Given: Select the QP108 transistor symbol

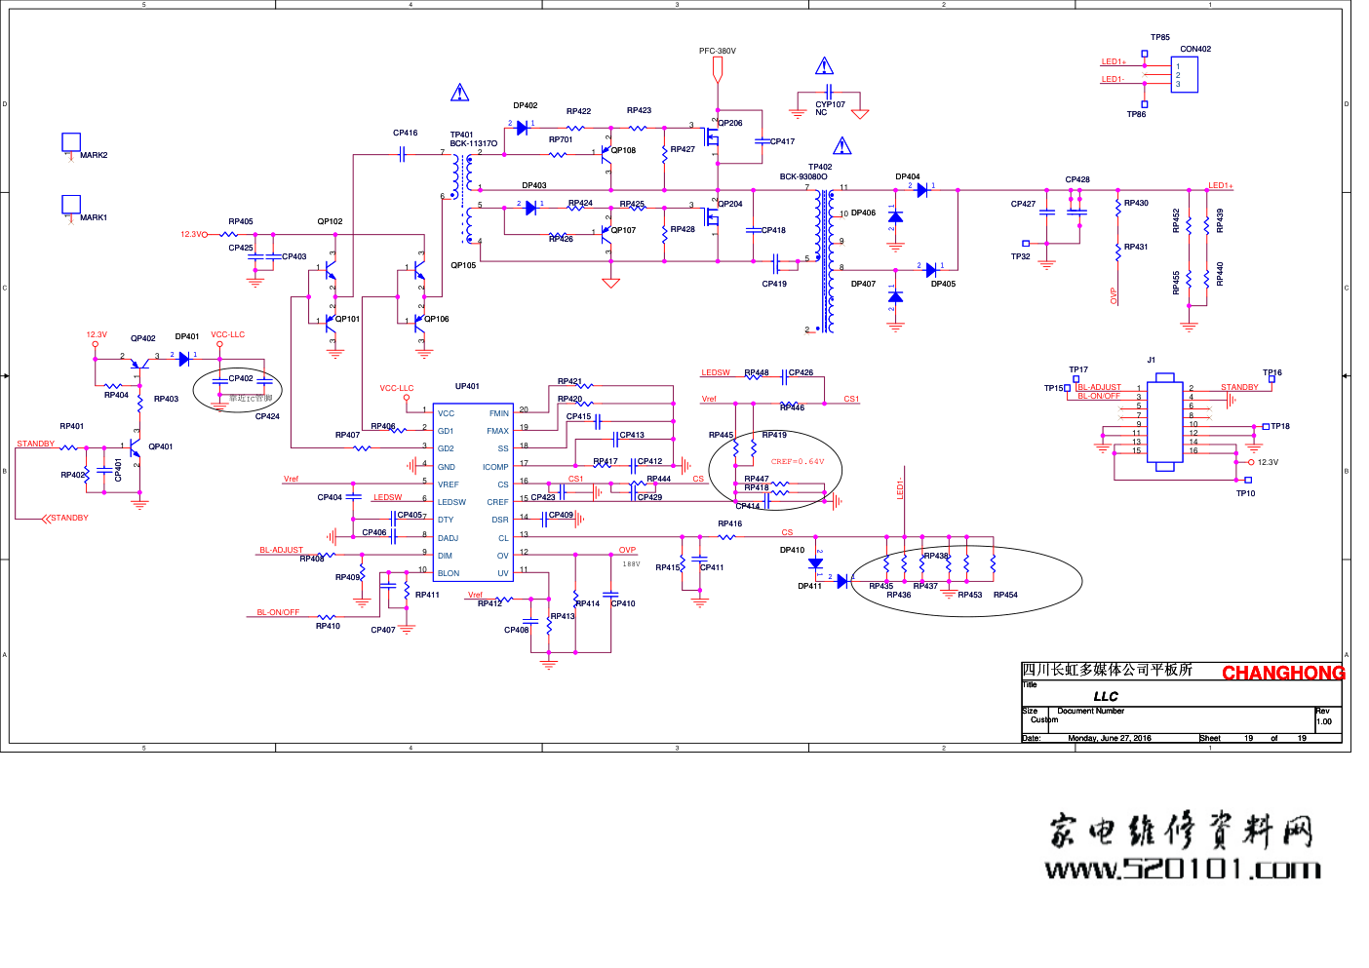Looking at the screenshot, I should point(606,152).
